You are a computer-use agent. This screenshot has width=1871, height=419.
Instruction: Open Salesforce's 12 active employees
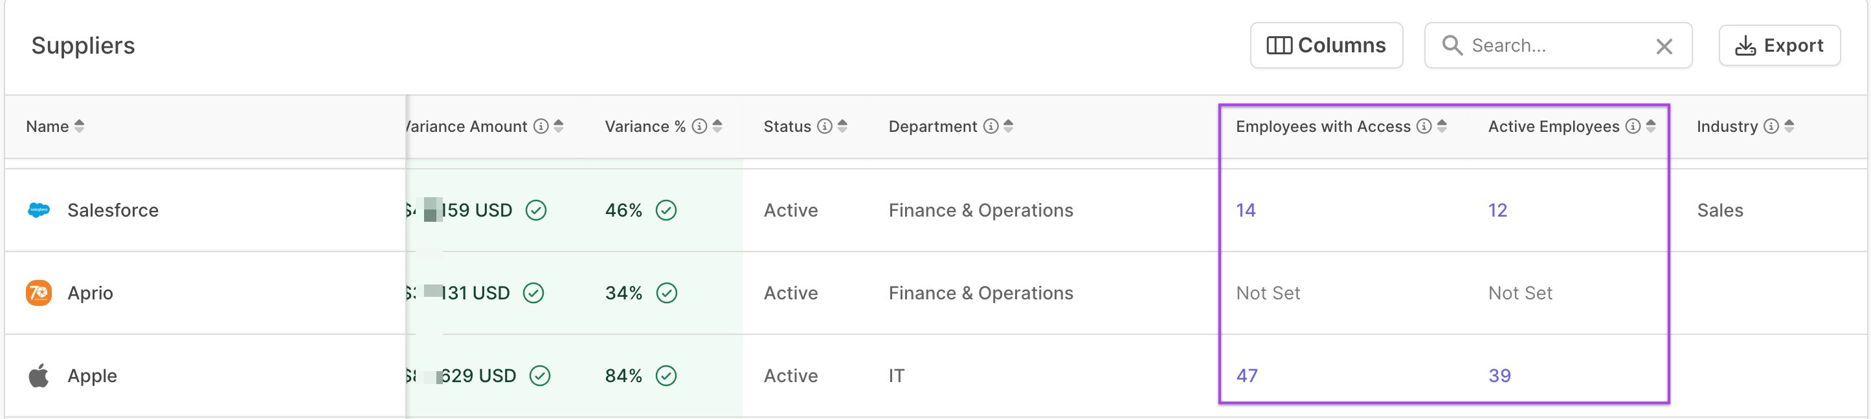click(x=1497, y=210)
